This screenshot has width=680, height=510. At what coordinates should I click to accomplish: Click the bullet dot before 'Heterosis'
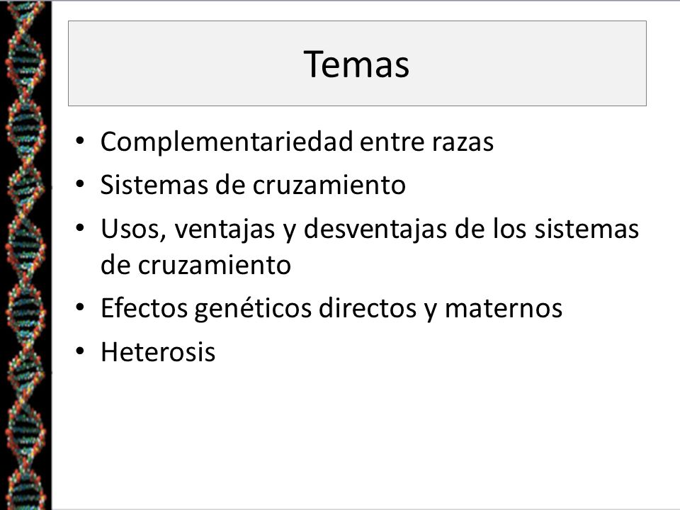80,351
